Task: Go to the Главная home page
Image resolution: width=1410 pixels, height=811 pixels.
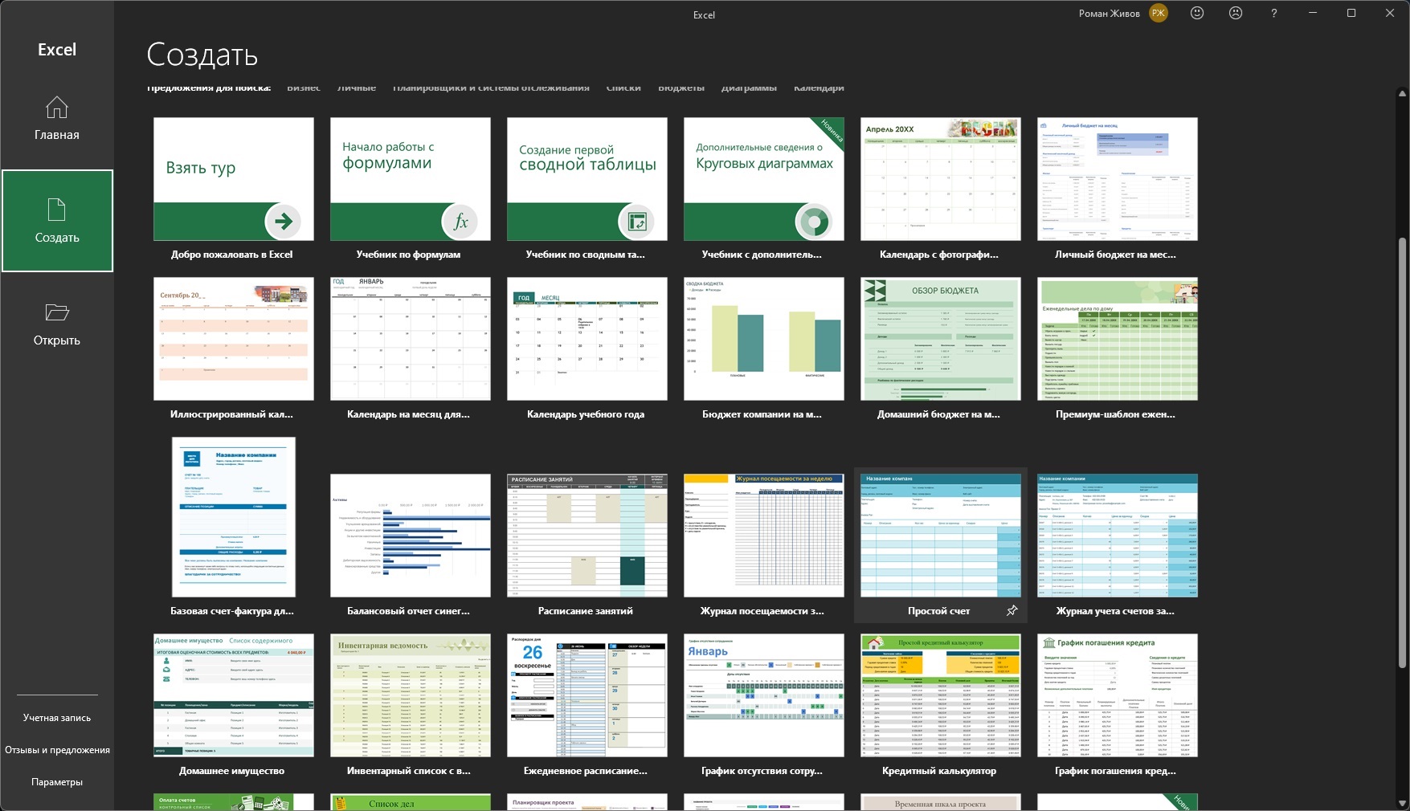Action: (57, 118)
